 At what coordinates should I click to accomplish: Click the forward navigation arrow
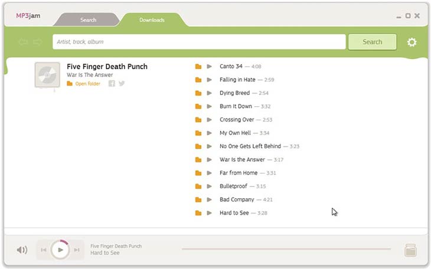(37, 42)
